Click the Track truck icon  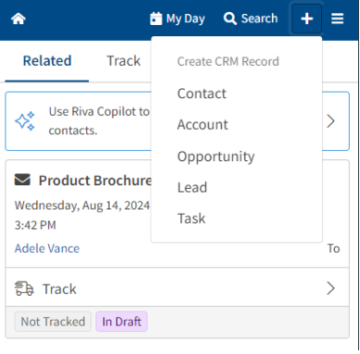[24, 289]
